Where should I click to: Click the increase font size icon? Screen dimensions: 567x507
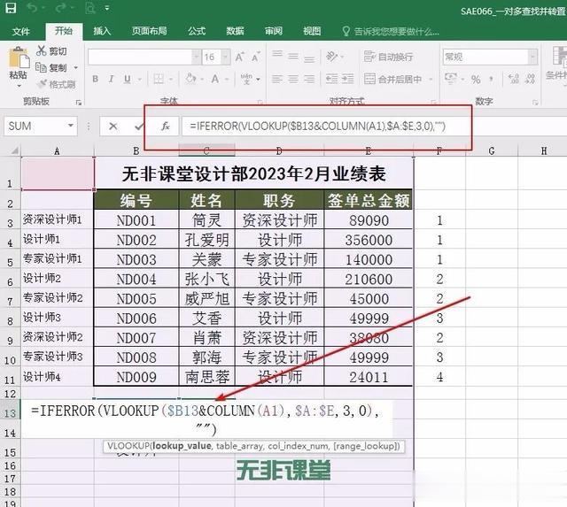point(239,57)
